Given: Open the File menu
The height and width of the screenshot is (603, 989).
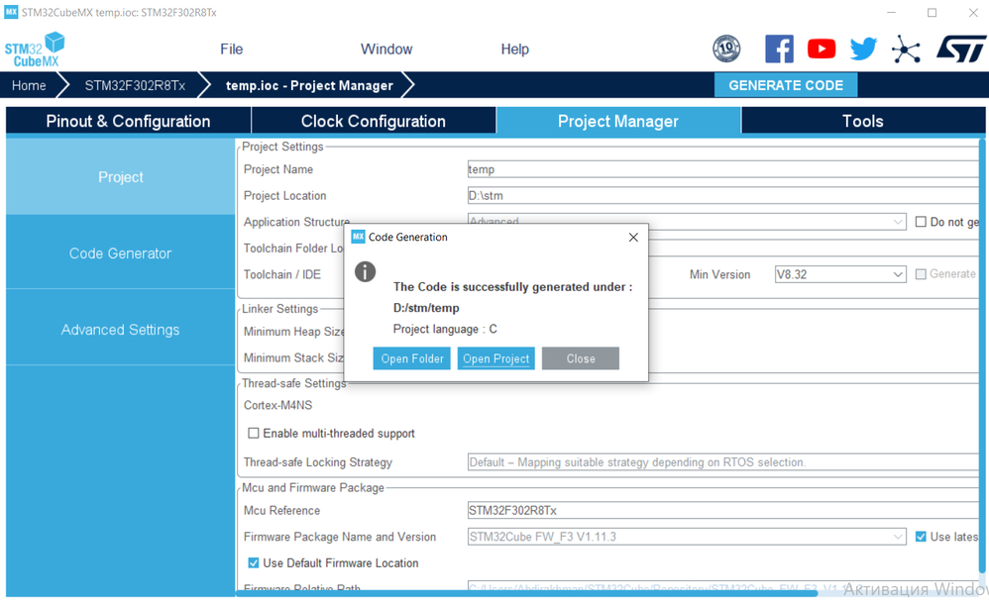Looking at the screenshot, I should [232, 50].
